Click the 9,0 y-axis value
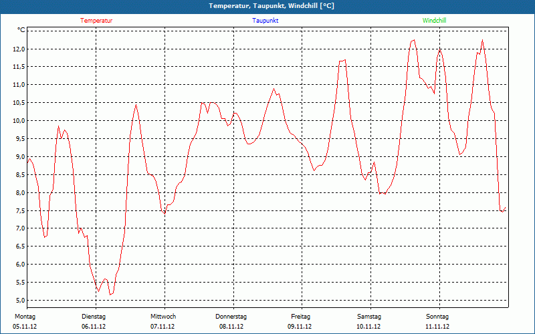535x334 pixels. 20,156
